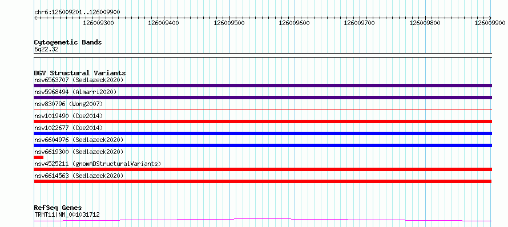Click the nsv6619300 (Sedlazeck2020) label
508x227 pixels.
(x=79, y=152)
